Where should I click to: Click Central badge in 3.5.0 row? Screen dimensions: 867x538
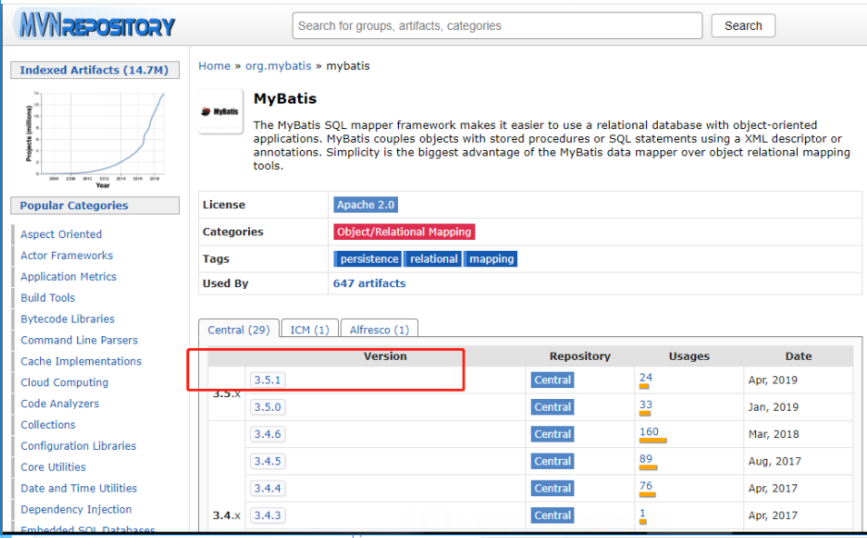click(x=553, y=407)
